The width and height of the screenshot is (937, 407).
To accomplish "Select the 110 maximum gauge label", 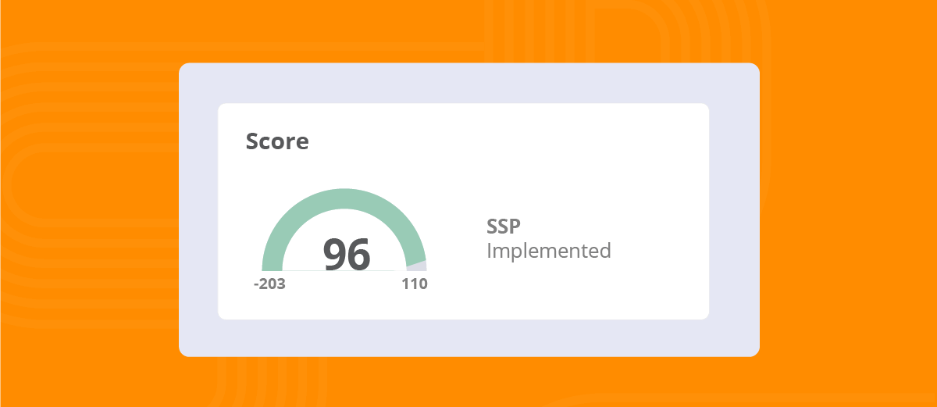I will (x=415, y=284).
